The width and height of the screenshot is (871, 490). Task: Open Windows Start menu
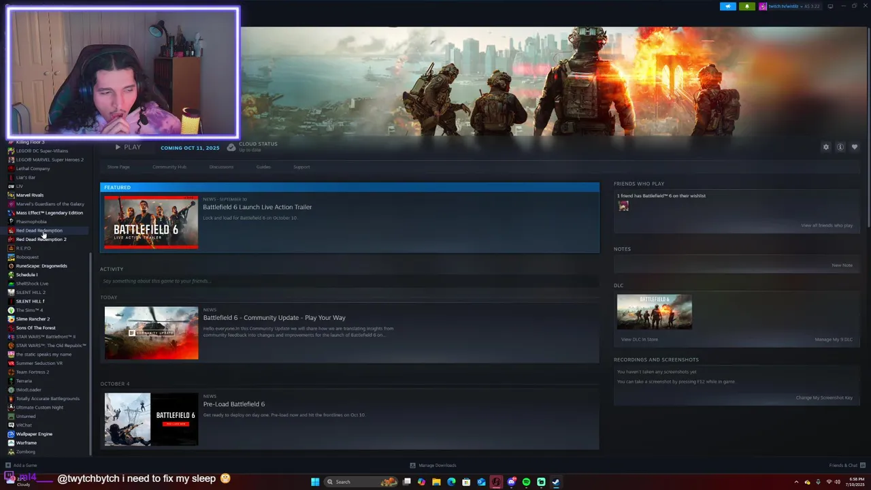point(315,482)
